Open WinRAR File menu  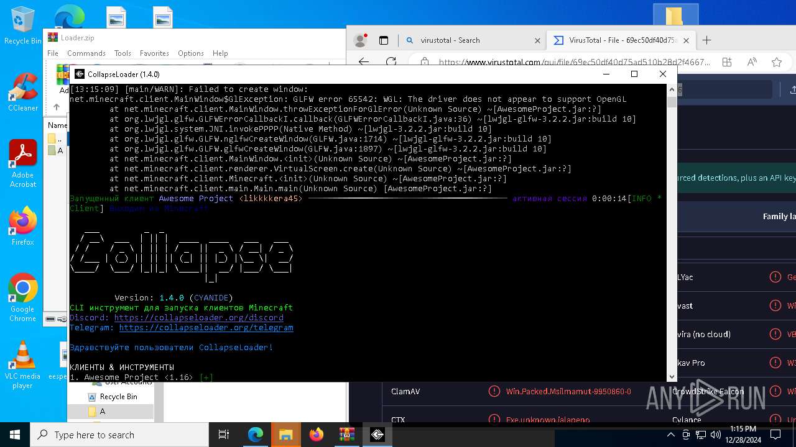[53, 53]
